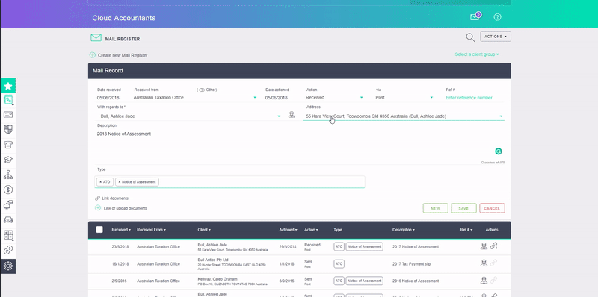598x297 pixels.
Task: Open contact icon for 2017 Notice of Assessment row
Action: tap(484, 246)
